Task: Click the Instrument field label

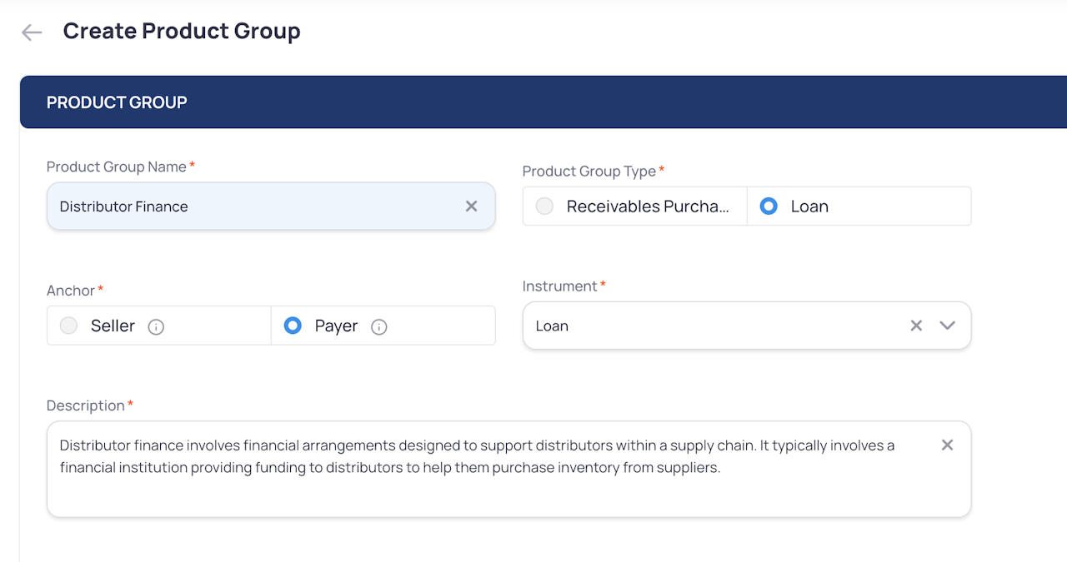Action: click(x=560, y=286)
